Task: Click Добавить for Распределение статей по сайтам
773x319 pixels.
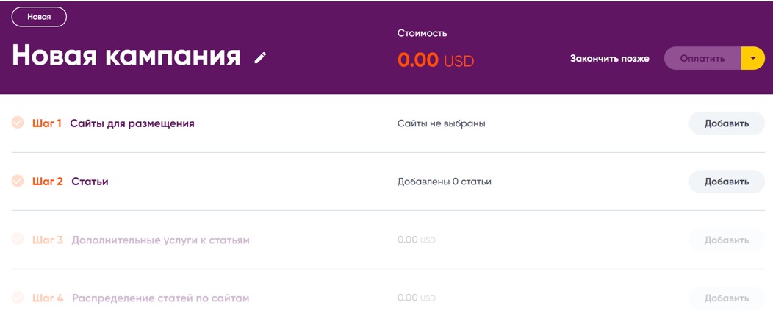Action: [x=726, y=298]
